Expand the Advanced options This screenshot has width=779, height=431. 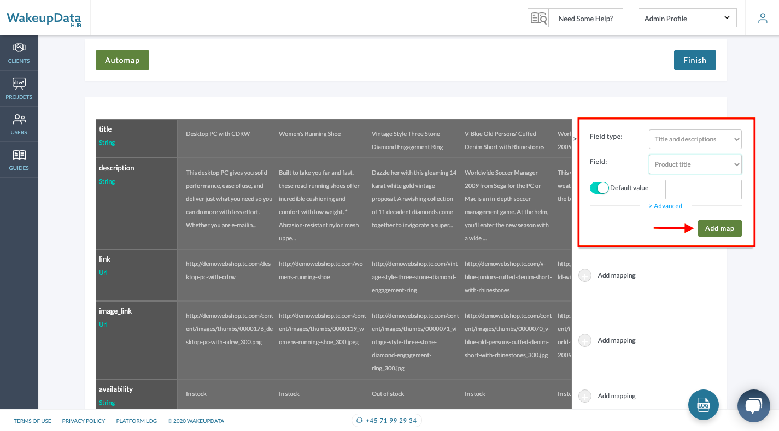(x=665, y=206)
